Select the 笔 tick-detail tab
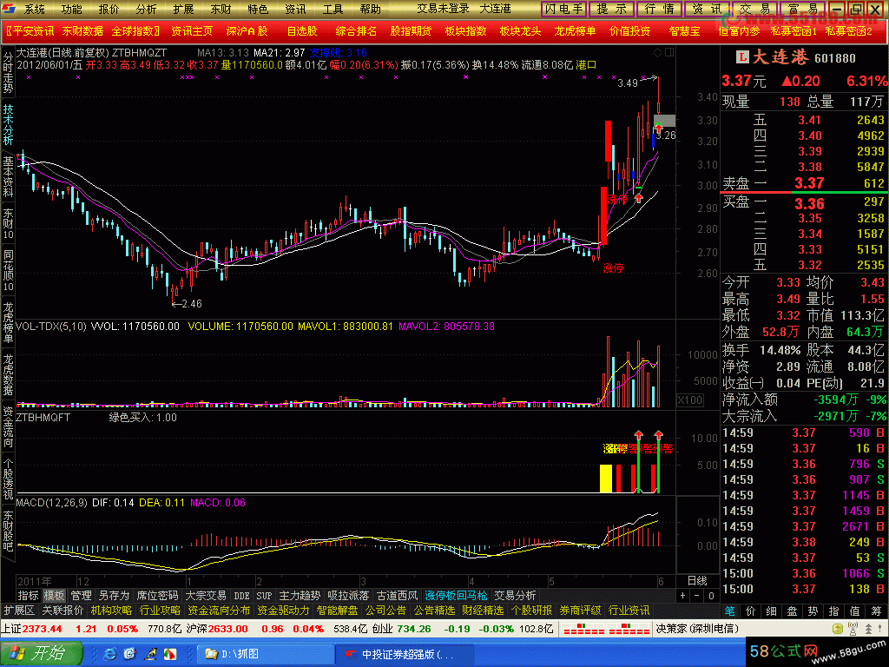 pyautogui.click(x=729, y=611)
